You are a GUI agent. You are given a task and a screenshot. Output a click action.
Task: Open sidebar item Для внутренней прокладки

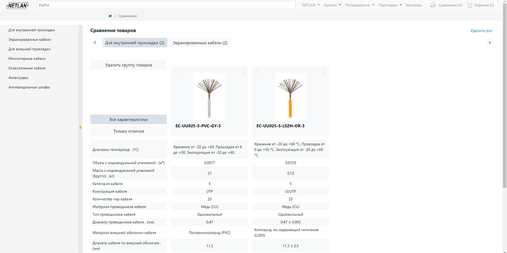tap(31, 30)
